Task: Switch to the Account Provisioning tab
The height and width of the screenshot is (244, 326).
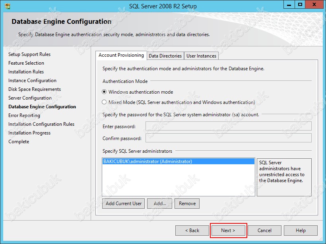Action: (x=121, y=55)
